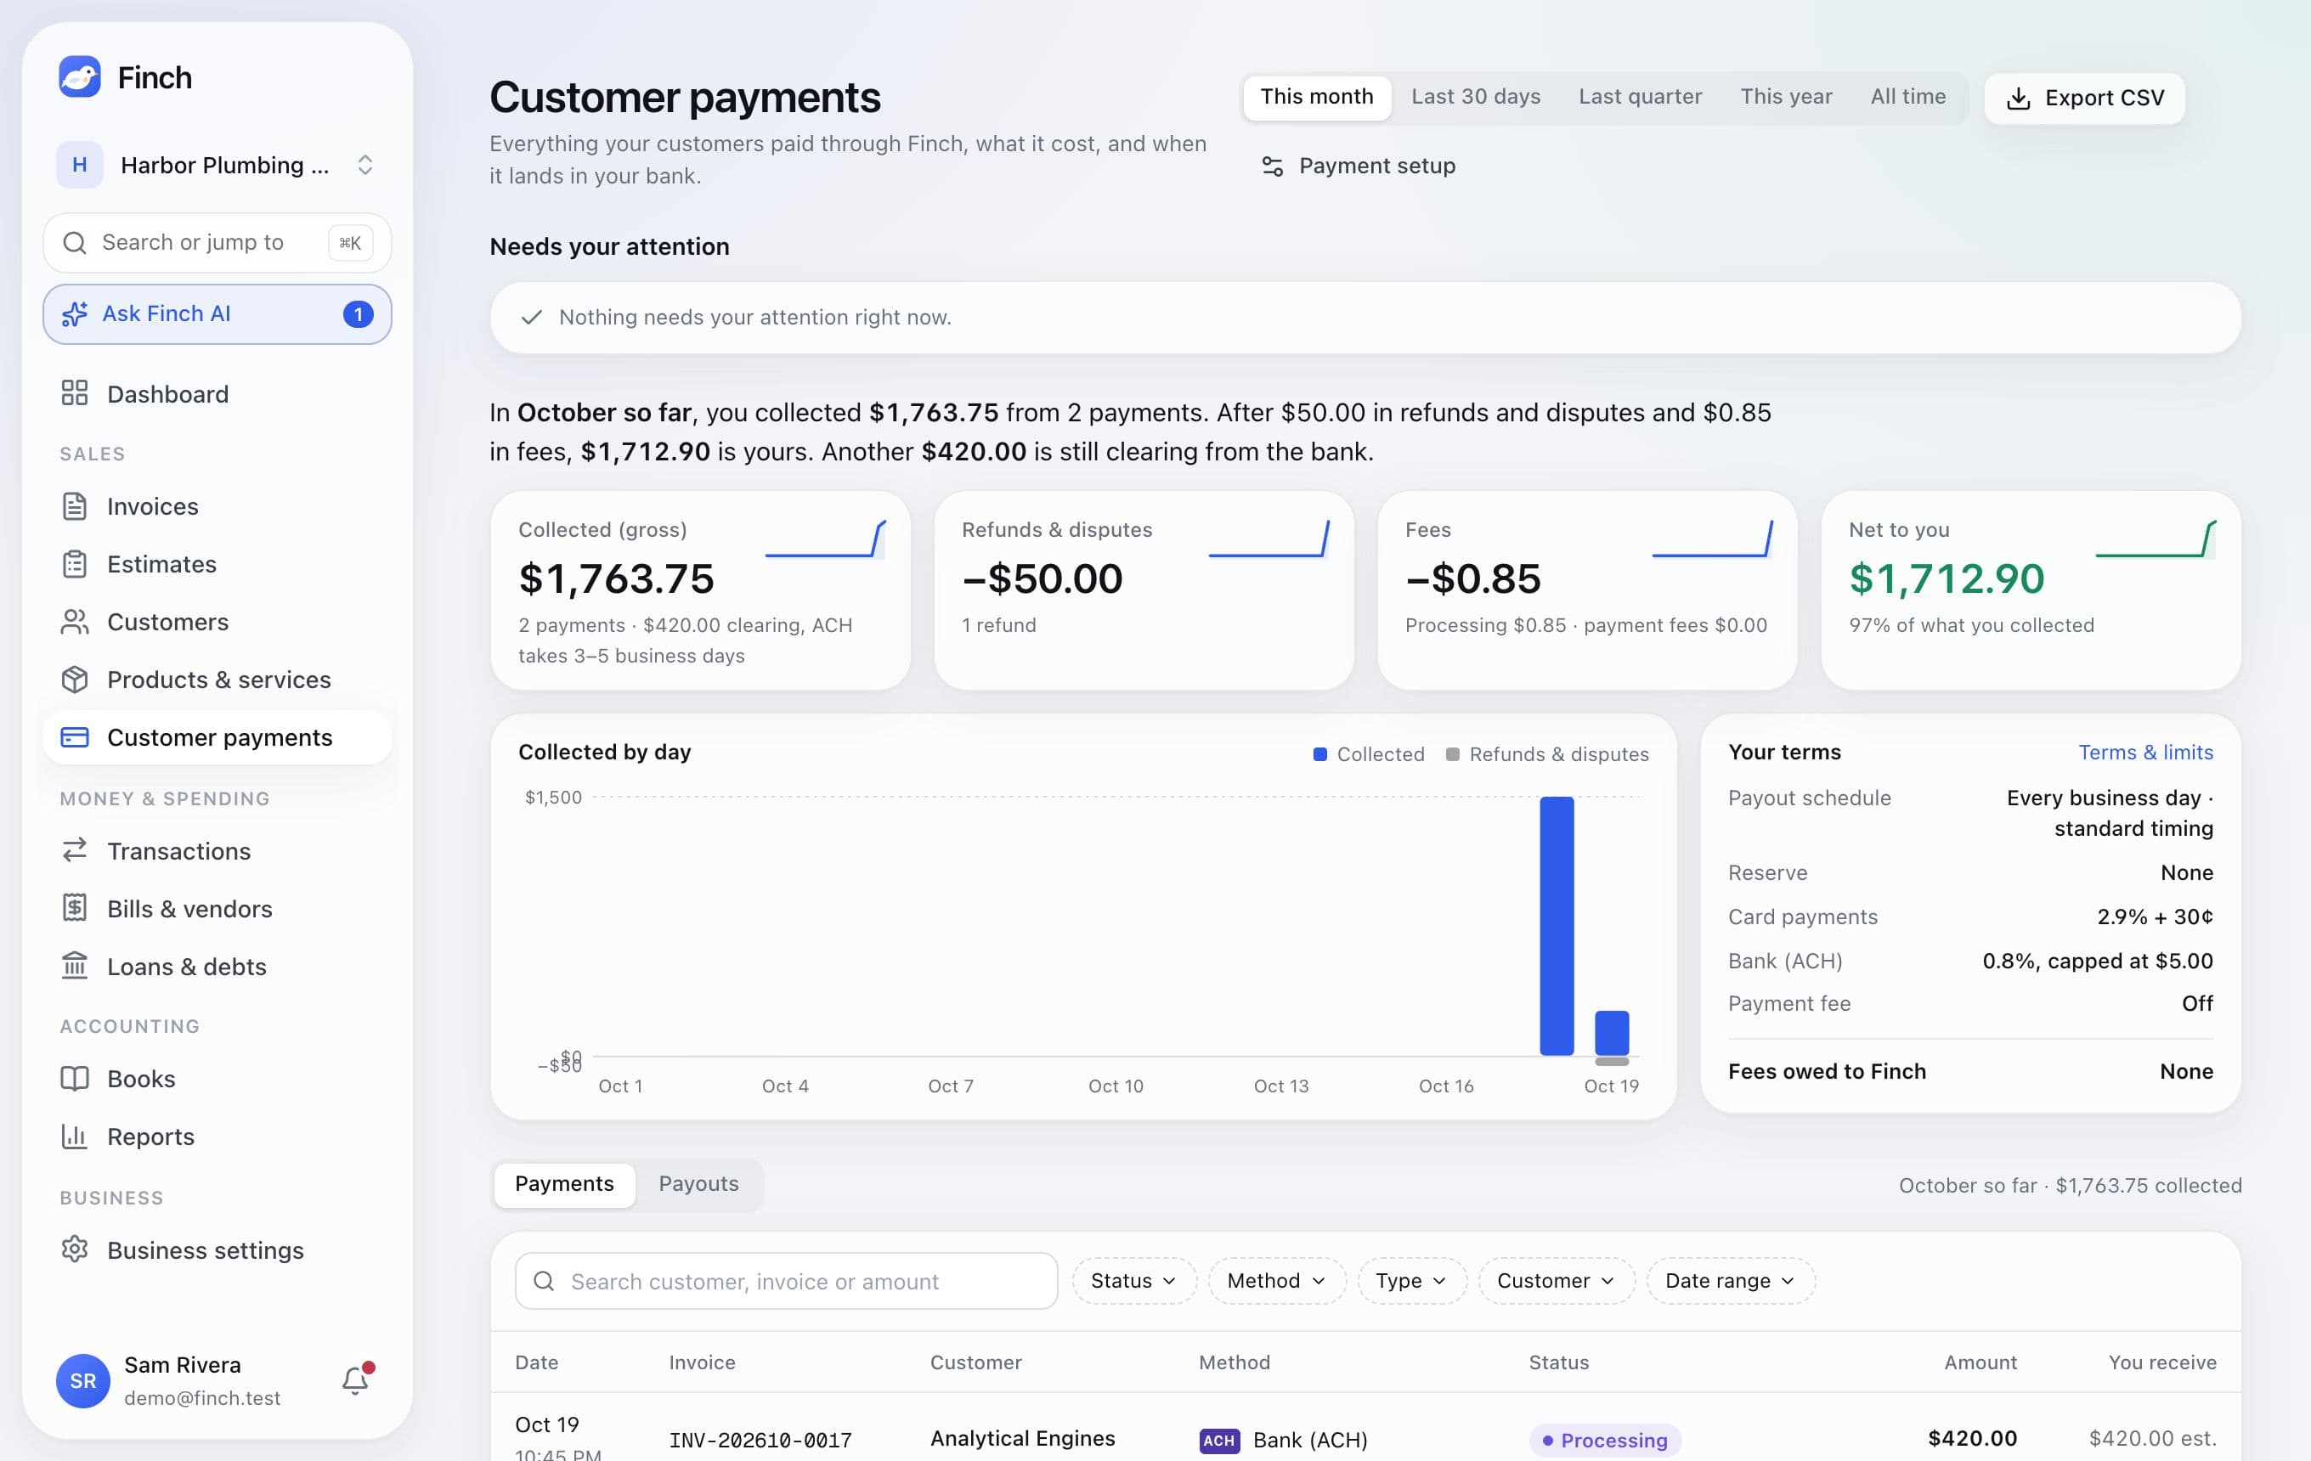Open Invoices via its document icon
The height and width of the screenshot is (1461, 2311).
click(x=75, y=506)
